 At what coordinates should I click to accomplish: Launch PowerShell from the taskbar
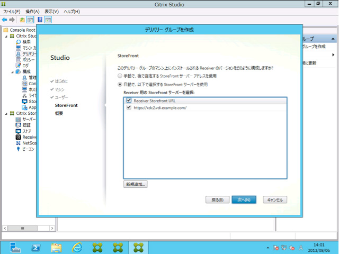click(x=35, y=248)
